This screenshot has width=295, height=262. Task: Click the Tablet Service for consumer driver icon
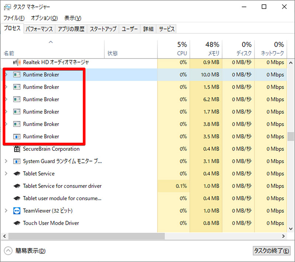17,186
